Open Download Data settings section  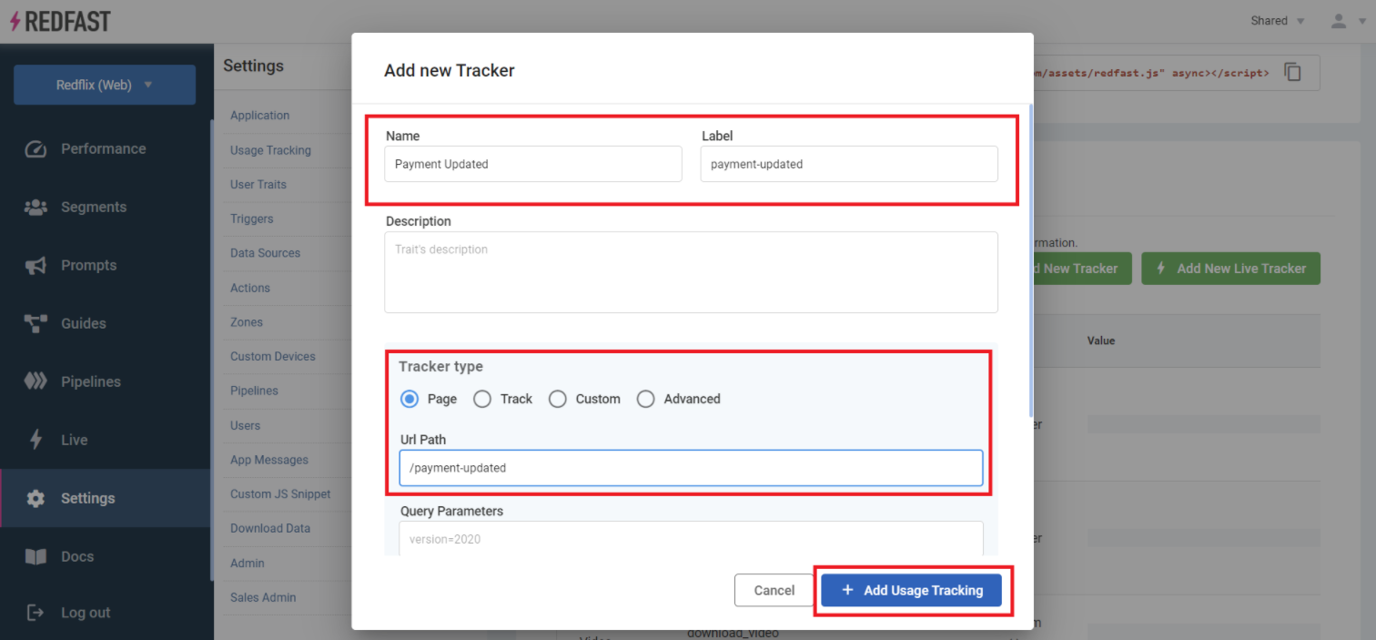[x=270, y=528]
